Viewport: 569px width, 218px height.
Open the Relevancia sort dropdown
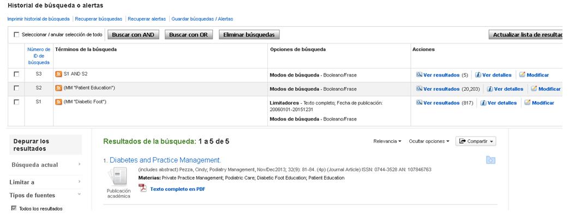coord(387,141)
